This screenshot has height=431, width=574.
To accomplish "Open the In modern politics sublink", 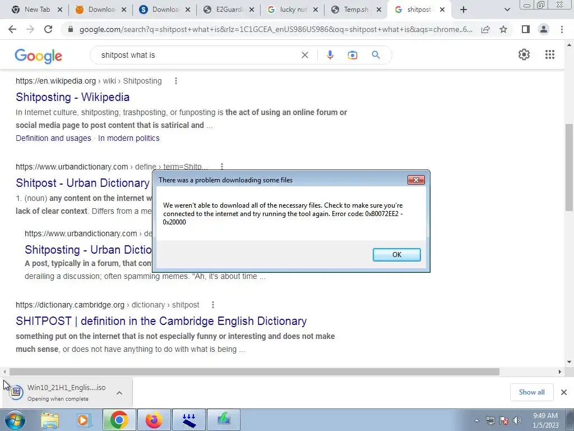I will pyautogui.click(x=129, y=138).
